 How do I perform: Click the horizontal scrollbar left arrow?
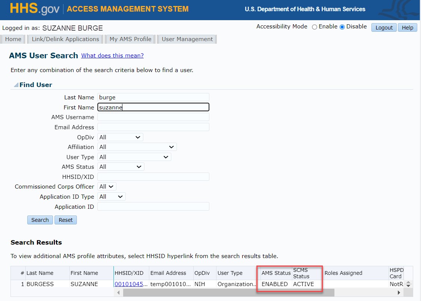point(118,293)
